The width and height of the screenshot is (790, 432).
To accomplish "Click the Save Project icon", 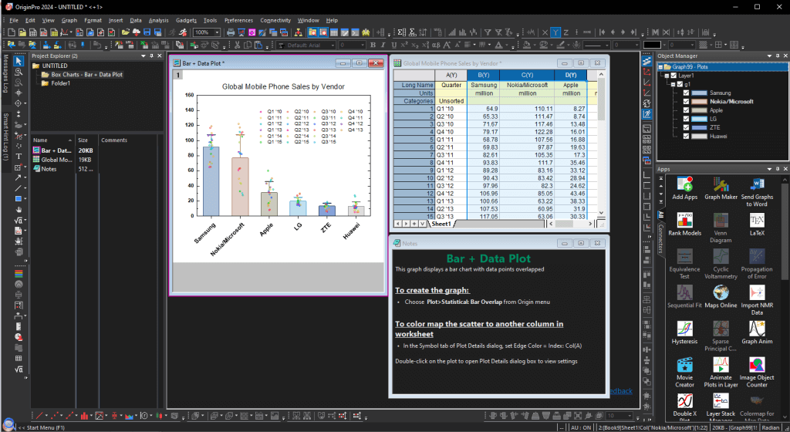I will click(147, 32).
